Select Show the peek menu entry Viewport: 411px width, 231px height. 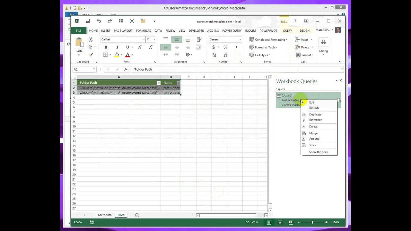pos(319,152)
